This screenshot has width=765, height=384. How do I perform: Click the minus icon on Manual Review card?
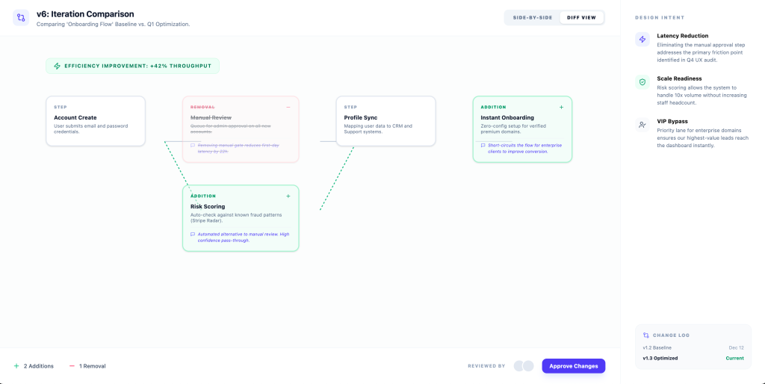click(x=288, y=108)
